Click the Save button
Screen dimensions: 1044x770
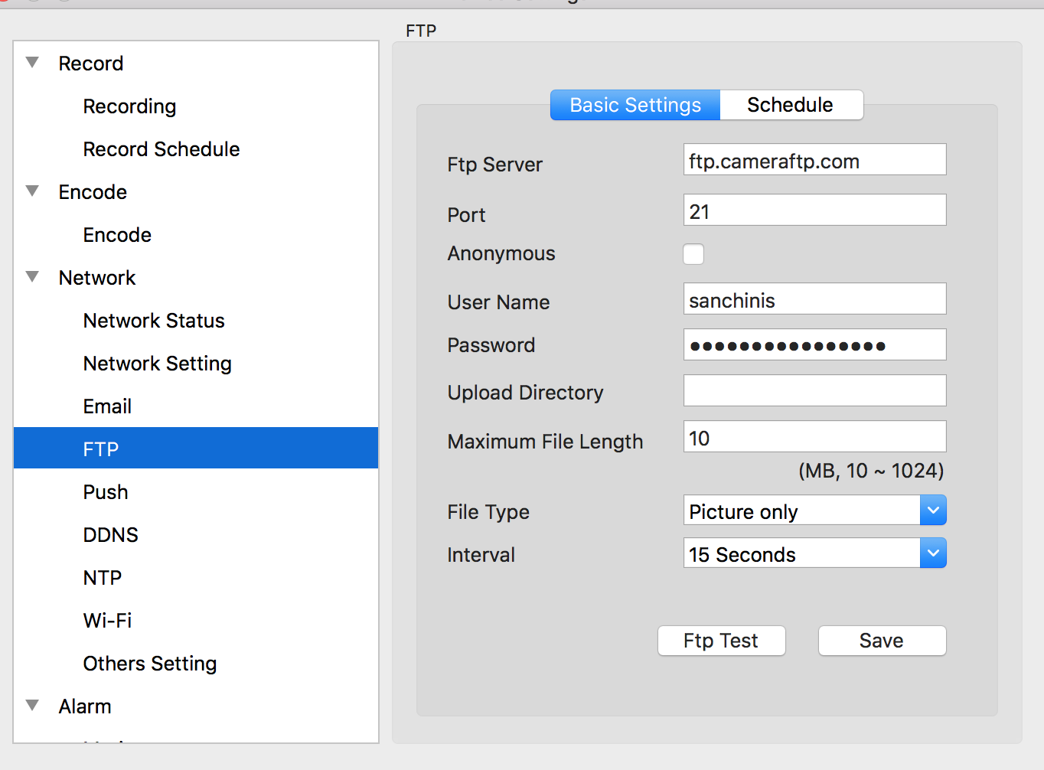(x=882, y=641)
